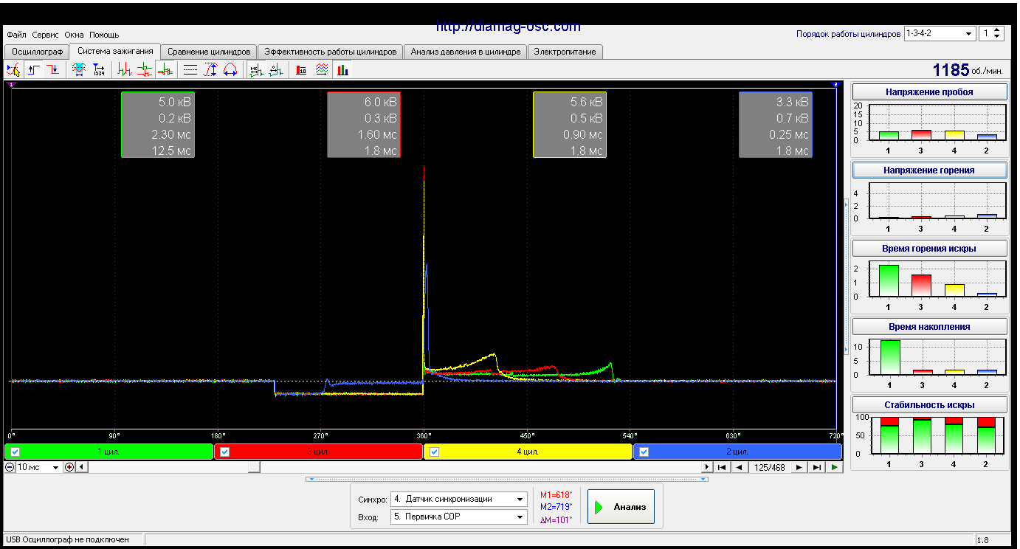Click red info box showing 6.0 кВ
The image size is (1020, 549).
[364, 125]
